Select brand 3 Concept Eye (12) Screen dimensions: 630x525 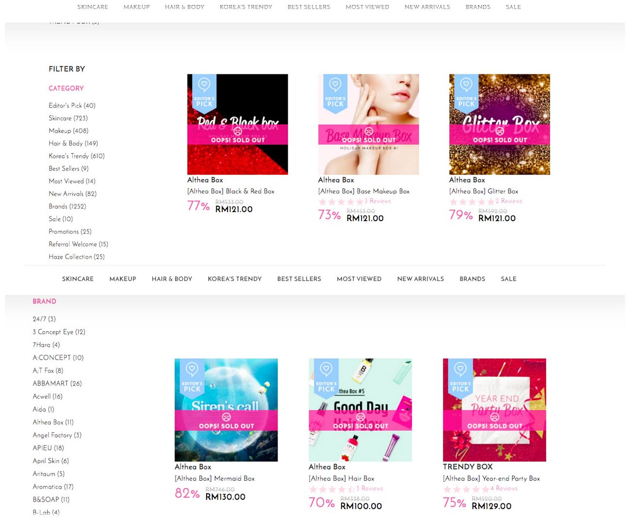[59, 332]
